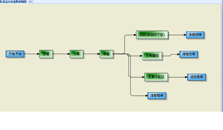Click the arrowhead entering the bottommost 流程结束

pos(146,96)
